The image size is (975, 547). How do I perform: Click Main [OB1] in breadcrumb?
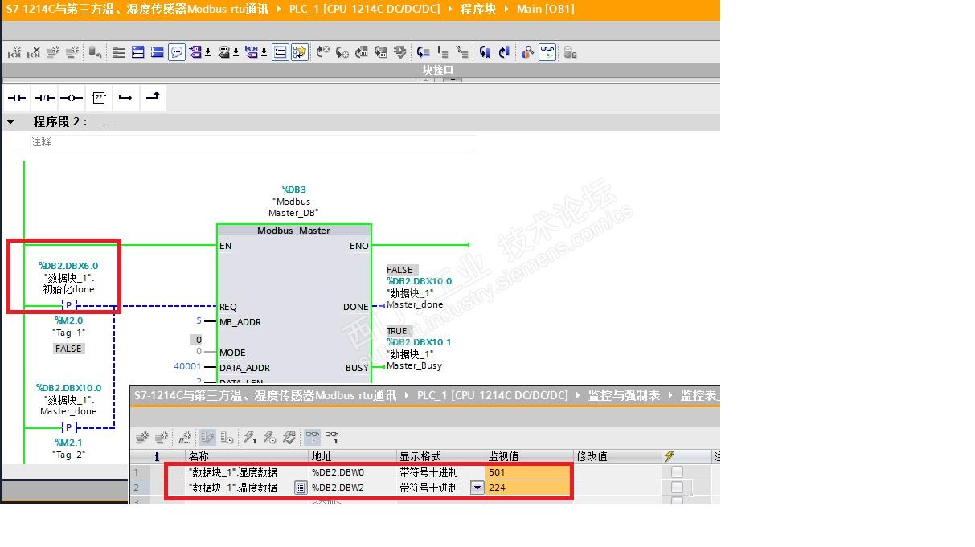point(546,9)
